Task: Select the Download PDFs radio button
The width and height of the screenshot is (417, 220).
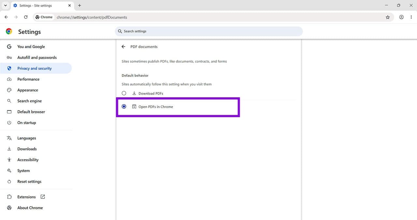Action: [x=124, y=93]
